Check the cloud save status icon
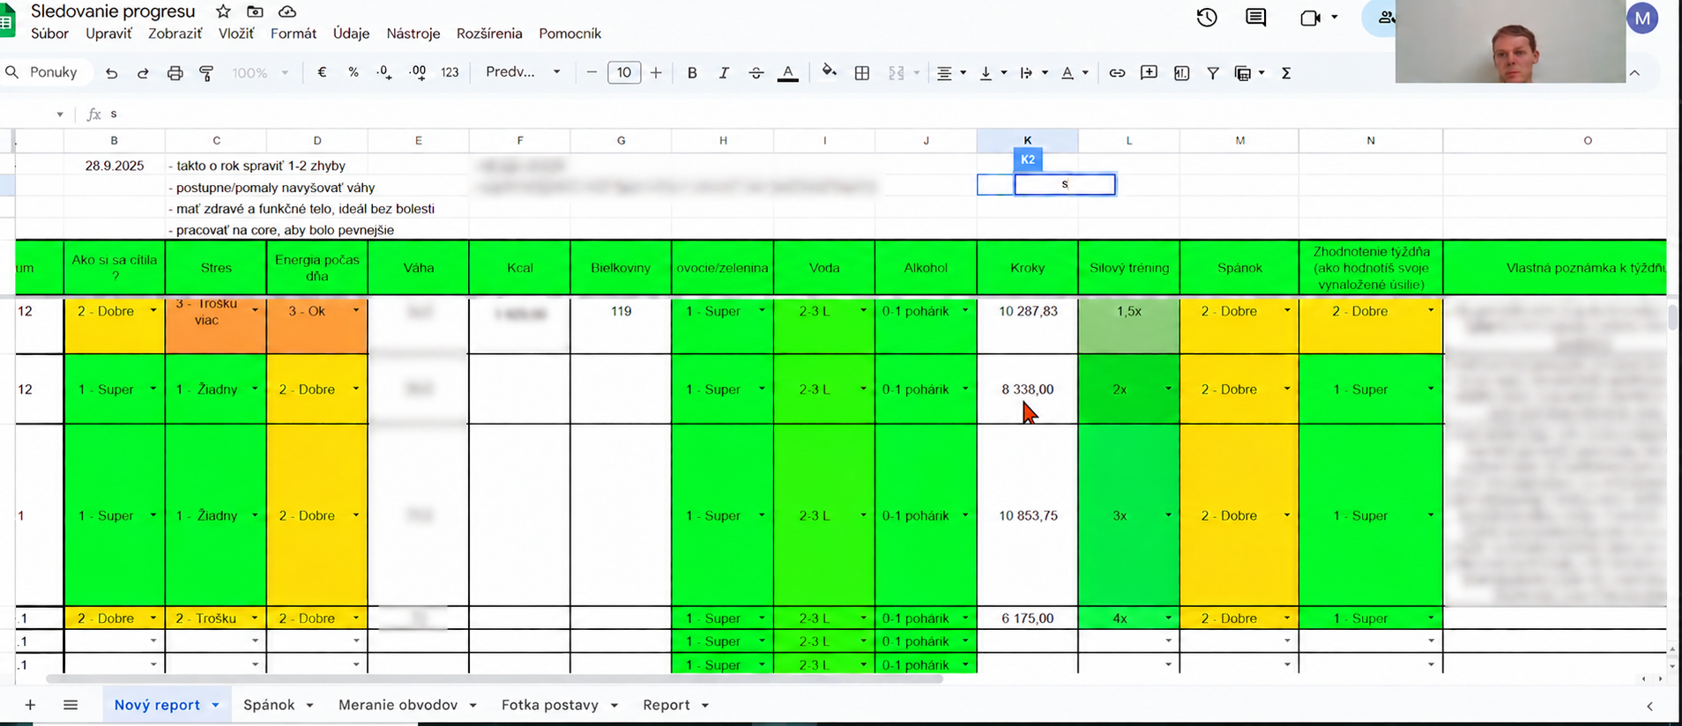 point(287,11)
